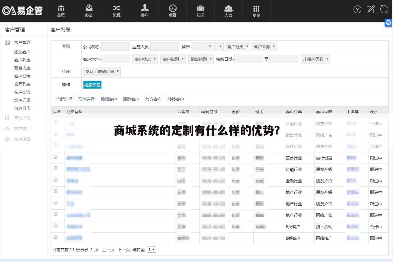Select 添加客户 in sidebar
This screenshot has width=393, height=262.
coord(22,52)
